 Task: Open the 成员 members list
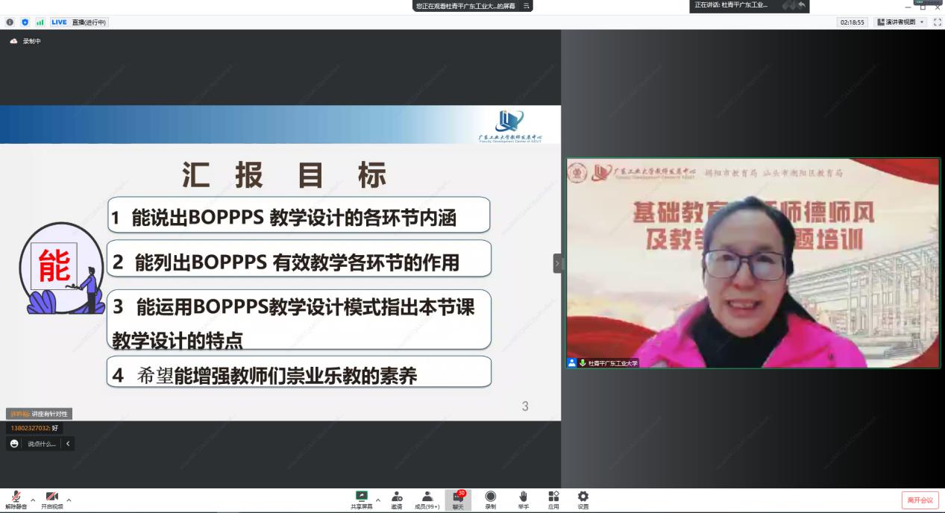click(x=427, y=497)
